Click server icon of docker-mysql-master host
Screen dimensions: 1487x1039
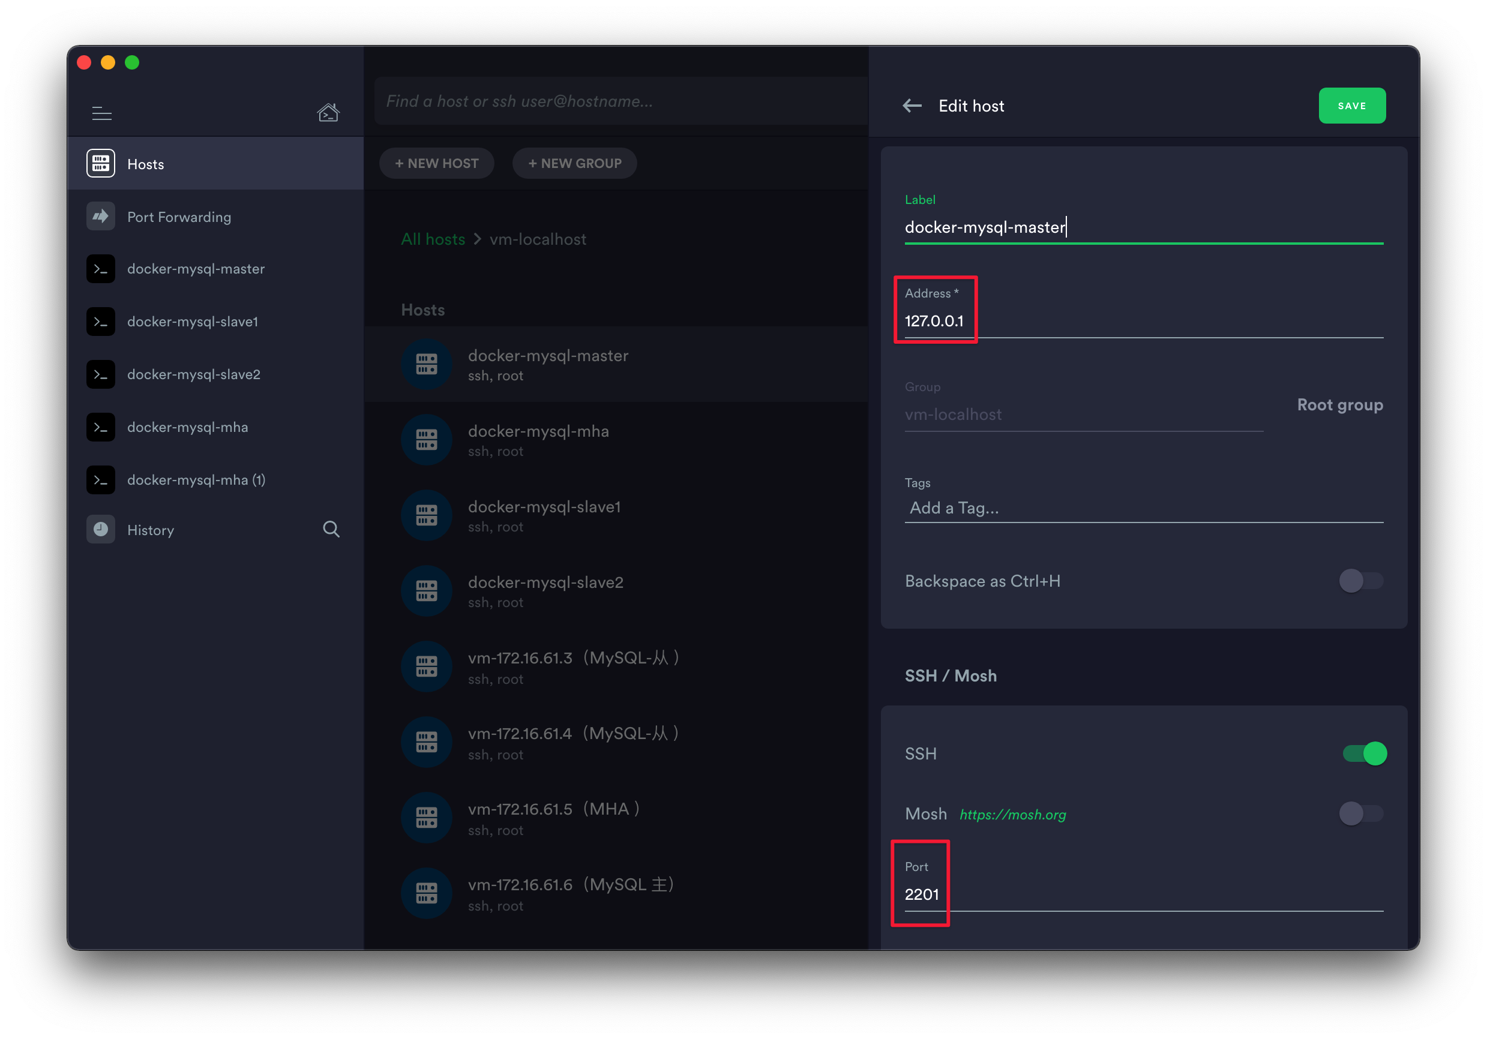tap(426, 365)
